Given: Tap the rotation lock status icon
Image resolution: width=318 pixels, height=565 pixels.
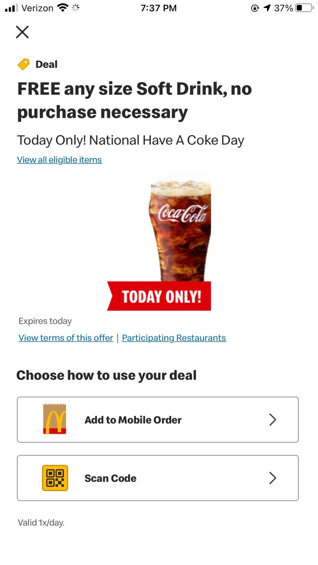Looking at the screenshot, I should pos(255,8).
